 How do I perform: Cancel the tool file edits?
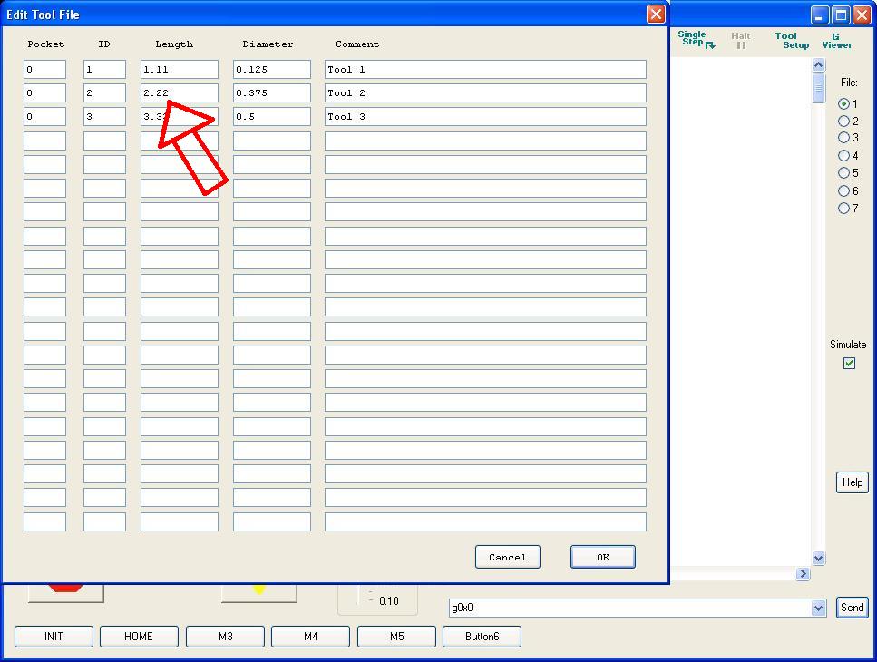(507, 557)
